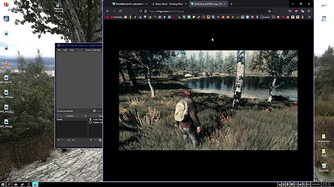This screenshot has height=187, width=334.
Task: Open the OBS File menu
Action: tap(59, 50)
